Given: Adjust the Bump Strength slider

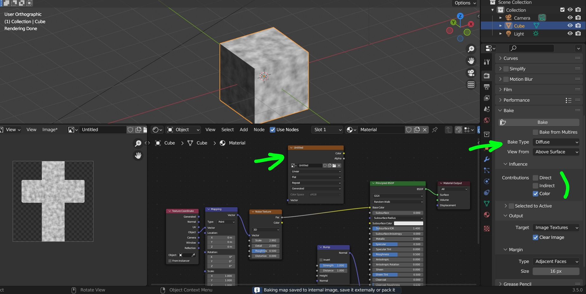Looking at the screenshot, I should [x=334, y=265].
